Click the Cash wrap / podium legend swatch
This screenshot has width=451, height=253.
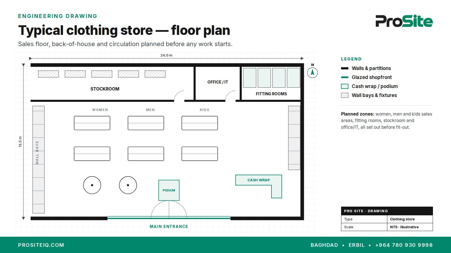pos(345,86)
